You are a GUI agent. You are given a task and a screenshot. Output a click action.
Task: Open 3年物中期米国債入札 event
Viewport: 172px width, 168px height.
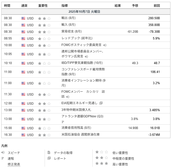click(78, 110)
